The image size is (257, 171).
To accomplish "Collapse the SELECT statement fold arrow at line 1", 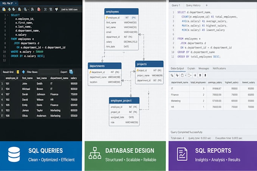I will tap(8, 15).
